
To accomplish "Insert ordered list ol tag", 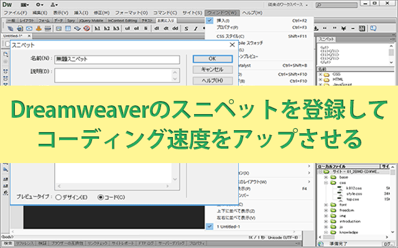I will pyautogui.click(x=137, y=29).
